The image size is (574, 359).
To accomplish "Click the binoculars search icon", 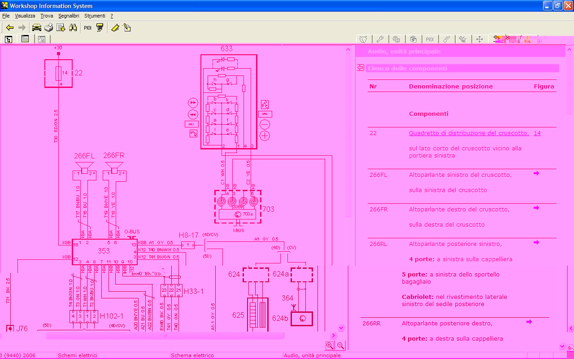I will [x=73, y=28].
